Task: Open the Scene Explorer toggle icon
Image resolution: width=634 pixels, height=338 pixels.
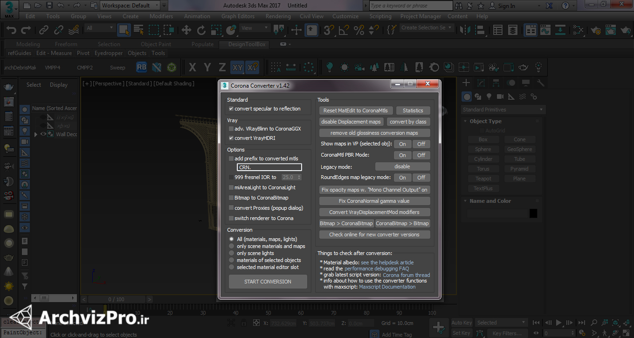Action: pyautogui.click(x=498, y=30)
